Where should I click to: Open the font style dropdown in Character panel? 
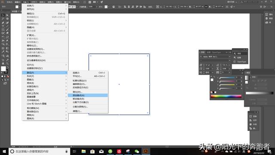tap(229, 60)
